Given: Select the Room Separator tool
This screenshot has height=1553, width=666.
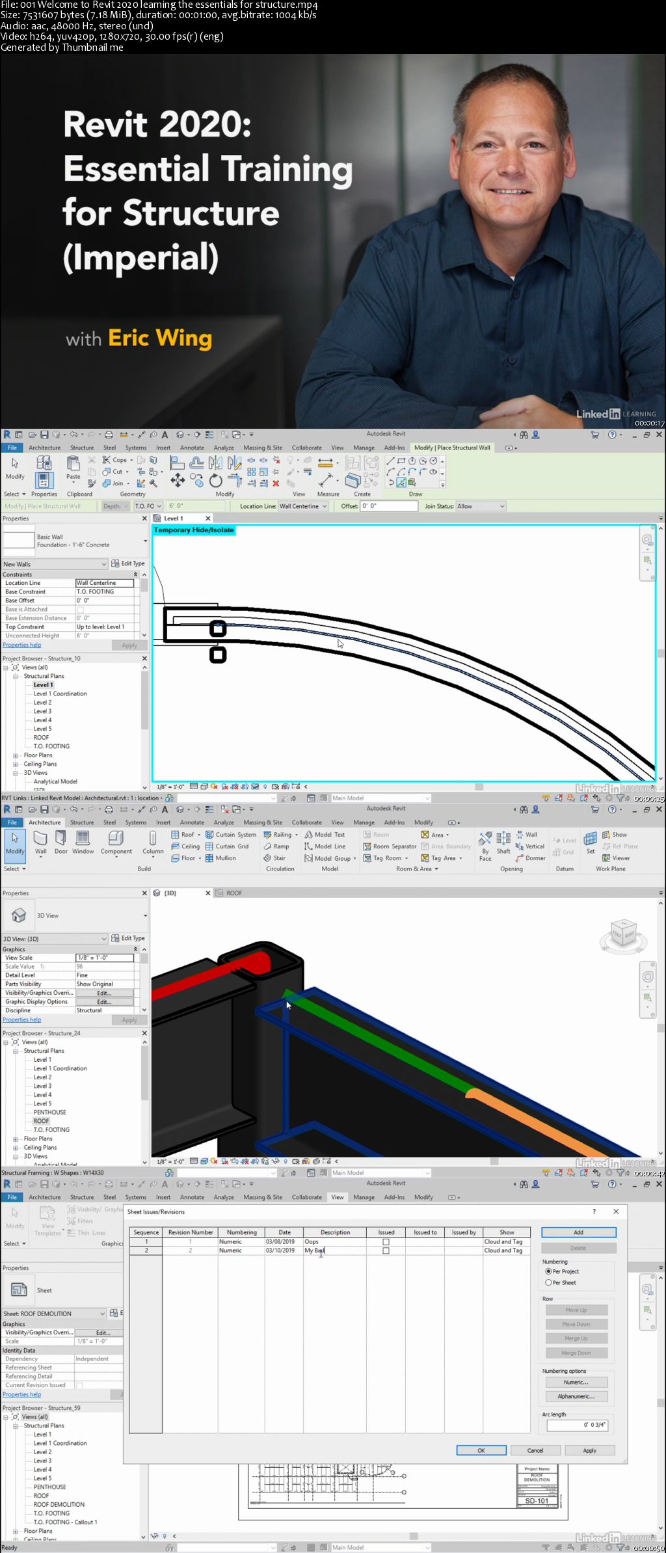Looking at the screenshot, I should click(390, 846).
